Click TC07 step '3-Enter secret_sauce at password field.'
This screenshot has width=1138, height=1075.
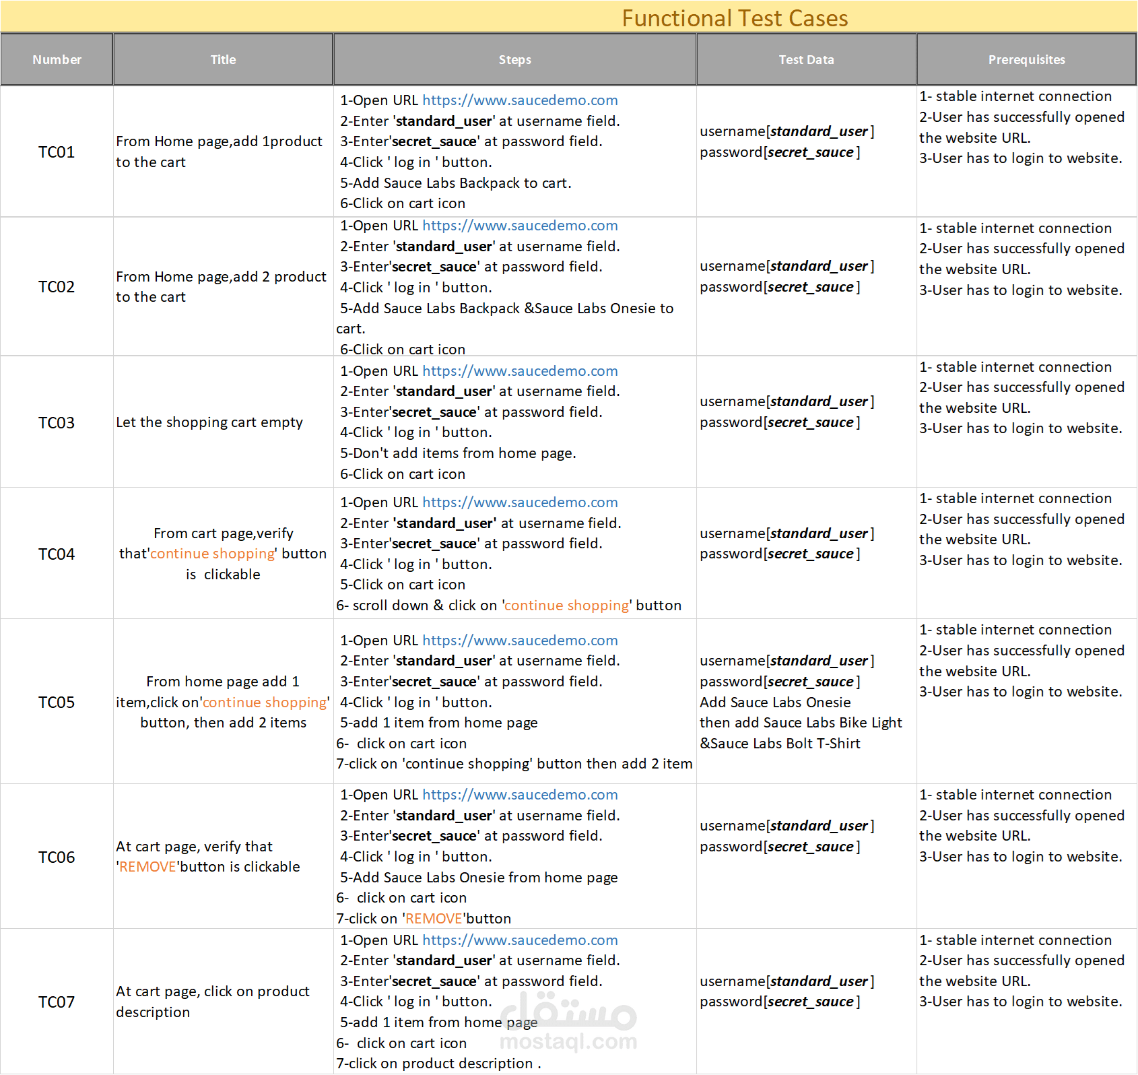tap(471, 981)
